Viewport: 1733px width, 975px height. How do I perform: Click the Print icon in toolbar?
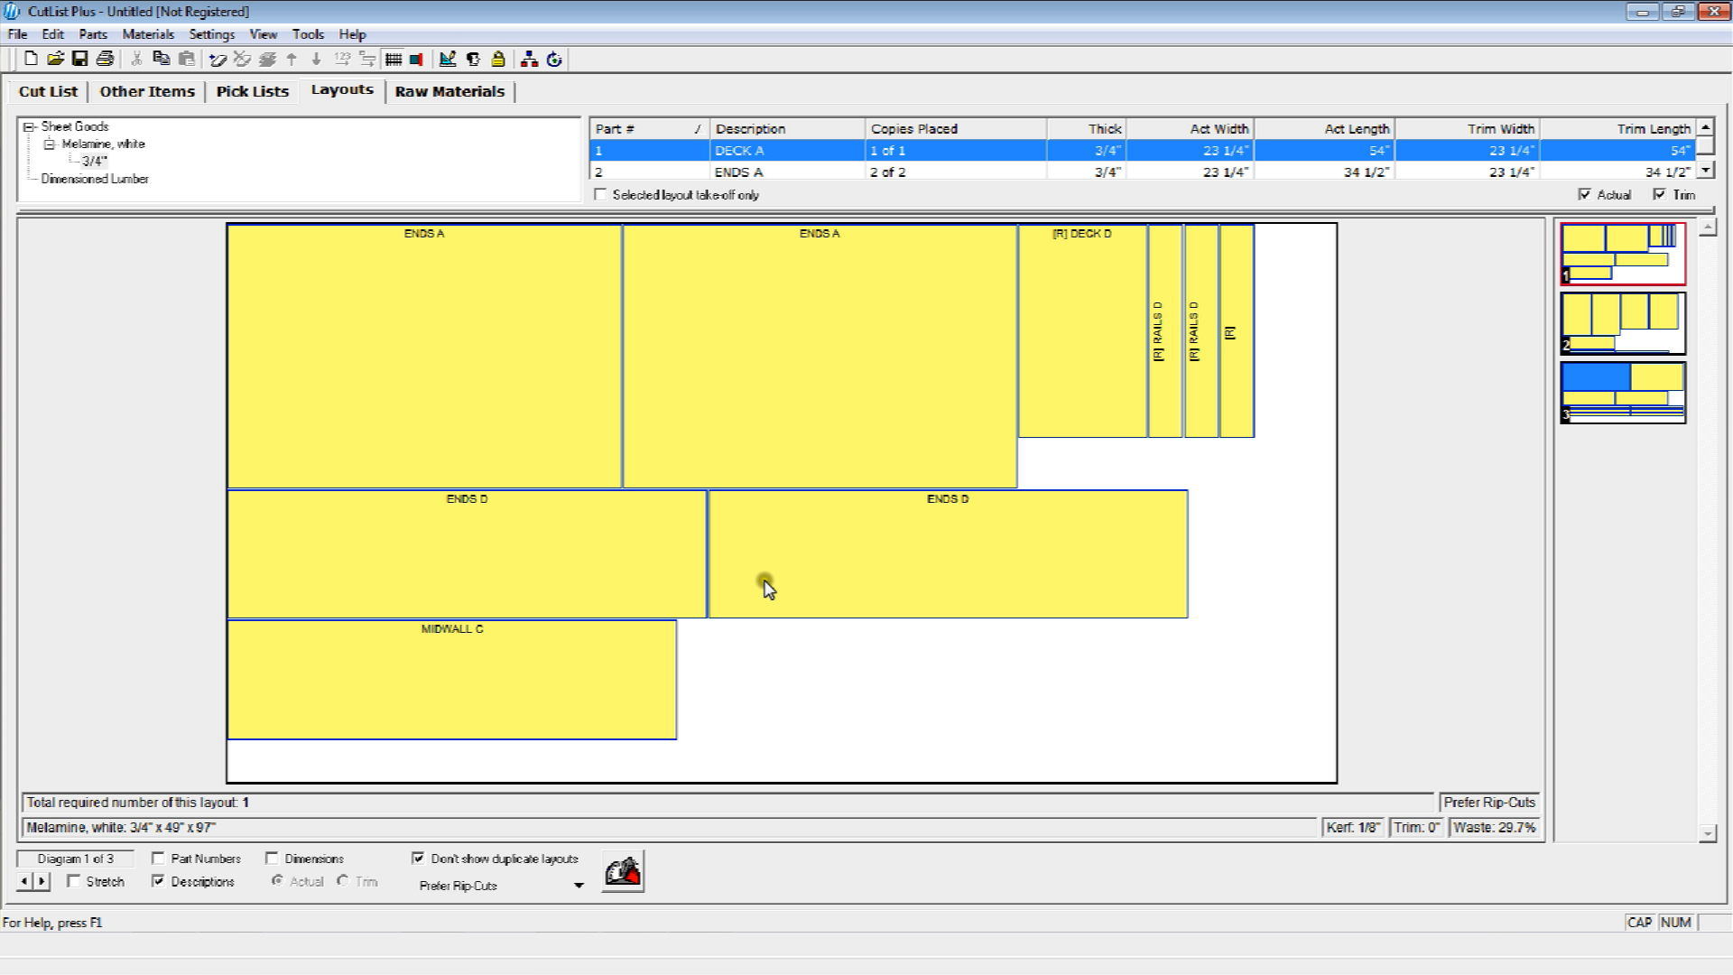104,59
